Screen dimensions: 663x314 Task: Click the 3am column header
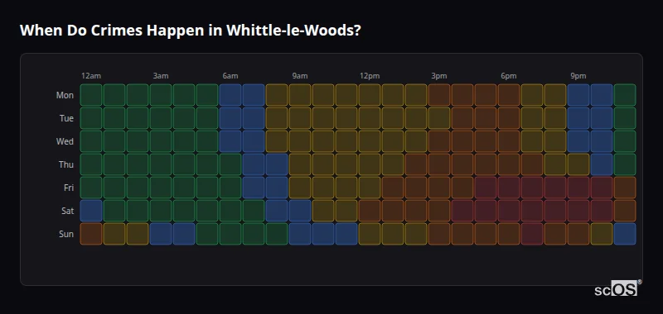tap(161, 76)
